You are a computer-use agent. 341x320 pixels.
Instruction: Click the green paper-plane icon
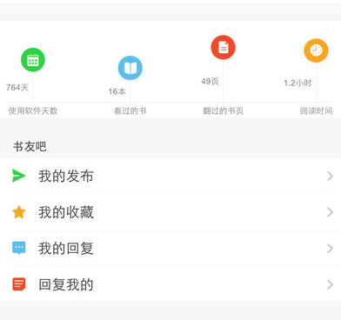19,176
